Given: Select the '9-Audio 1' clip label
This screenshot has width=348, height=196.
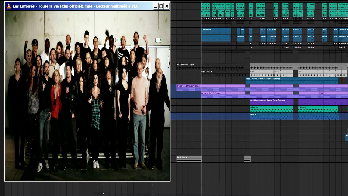Looking at the screenshot, I should pos(343,47).
